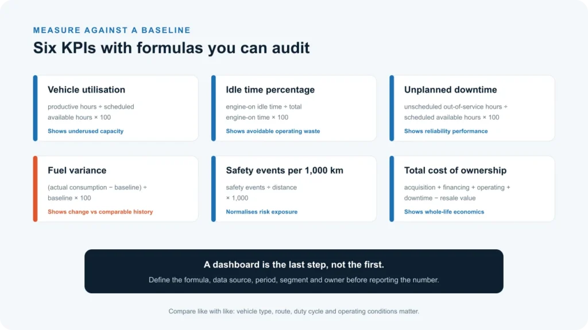Screen dimensions: 588x330
Task: Click the 'Total cost of ownership' card title
Action: click(x=455, y=170)
